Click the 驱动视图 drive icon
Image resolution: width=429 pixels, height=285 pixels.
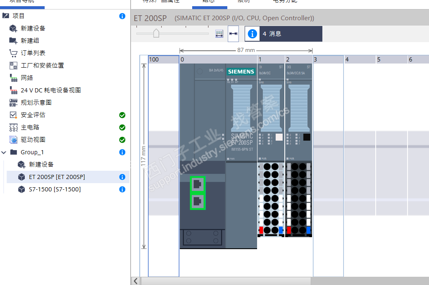tap(13, 140)
